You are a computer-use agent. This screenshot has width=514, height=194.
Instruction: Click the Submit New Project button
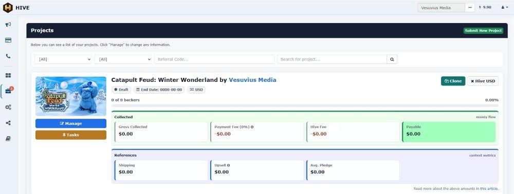(x=483, y=30)
